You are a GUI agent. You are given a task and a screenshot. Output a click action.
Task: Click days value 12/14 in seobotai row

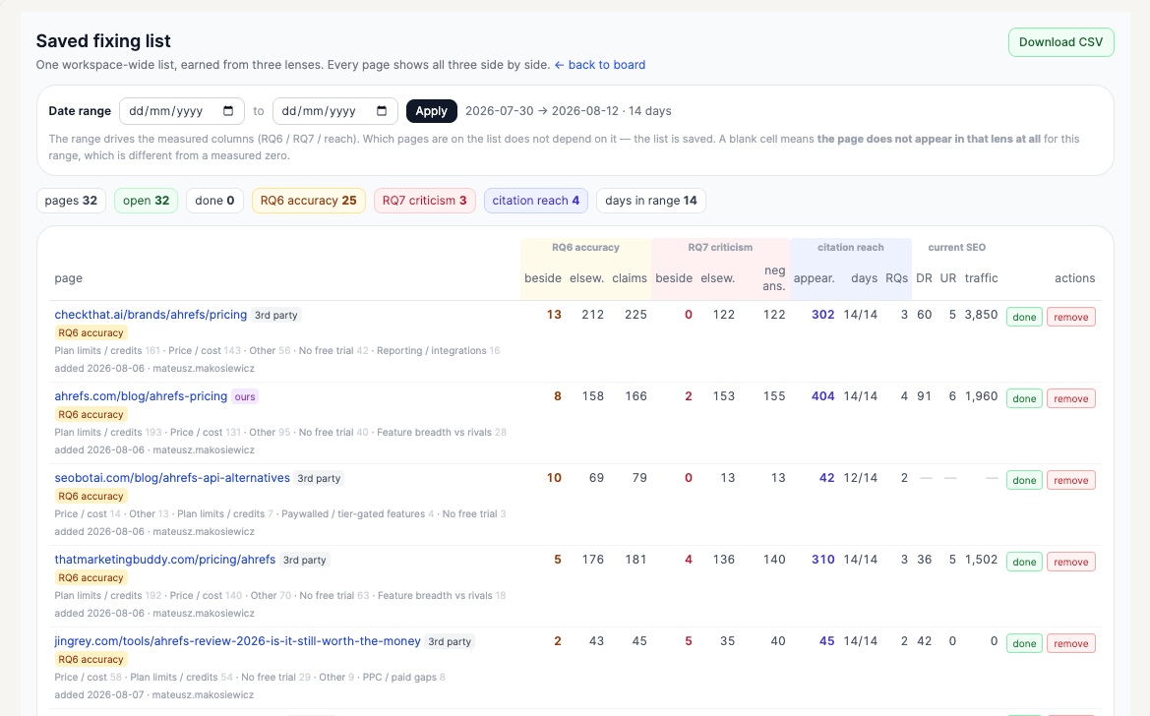click(861, 478)
